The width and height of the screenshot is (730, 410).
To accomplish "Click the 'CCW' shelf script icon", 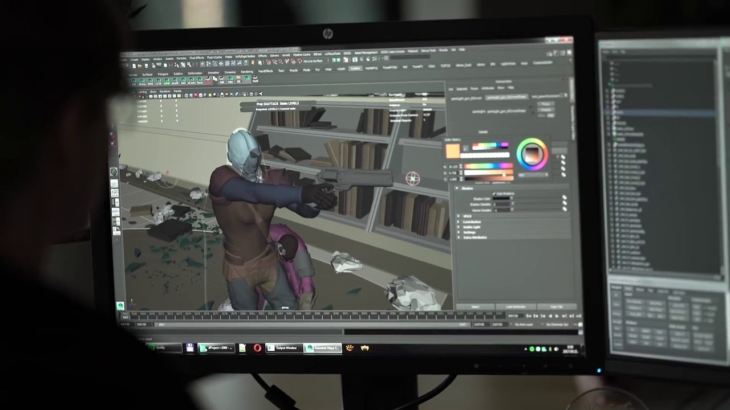I will tap(159, 81).
